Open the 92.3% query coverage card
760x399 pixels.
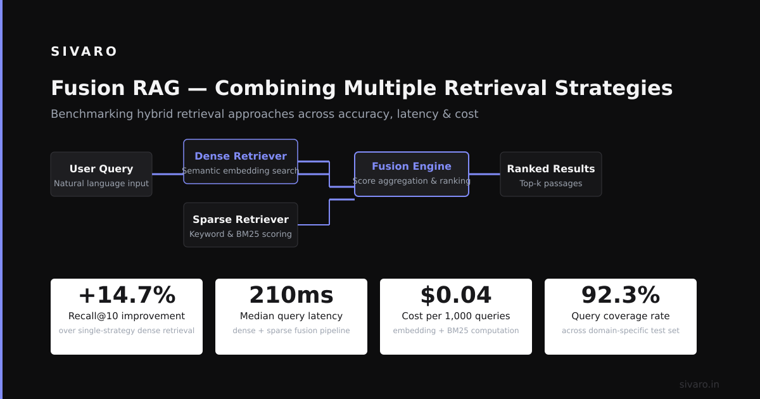coord(621,317)
